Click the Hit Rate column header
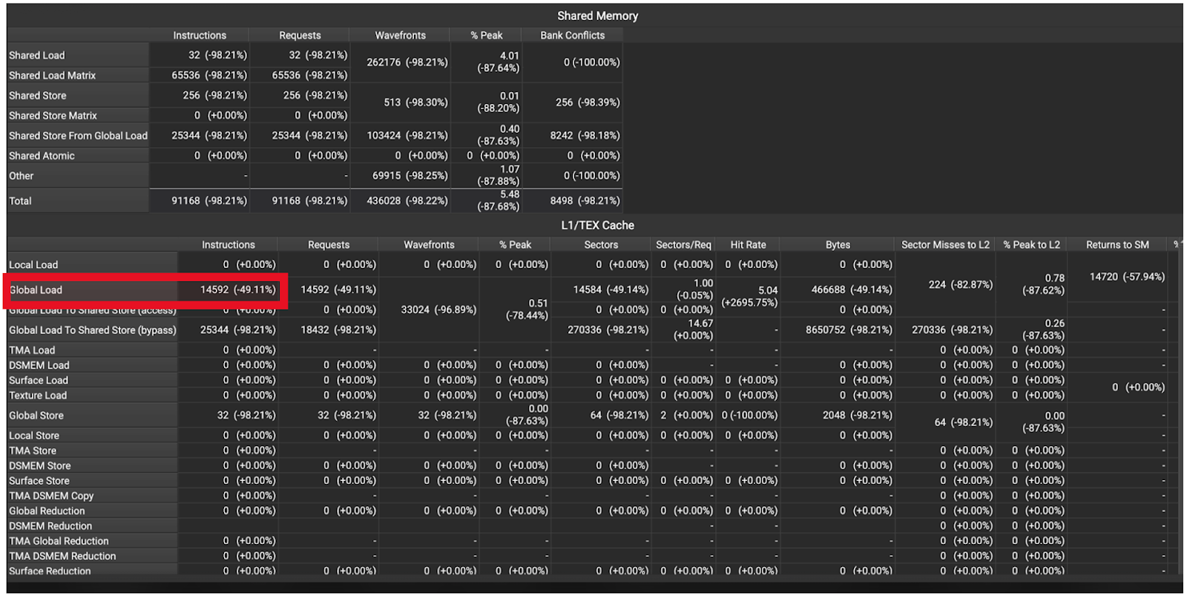1187x596 pixels. click(x=748, y=244)
